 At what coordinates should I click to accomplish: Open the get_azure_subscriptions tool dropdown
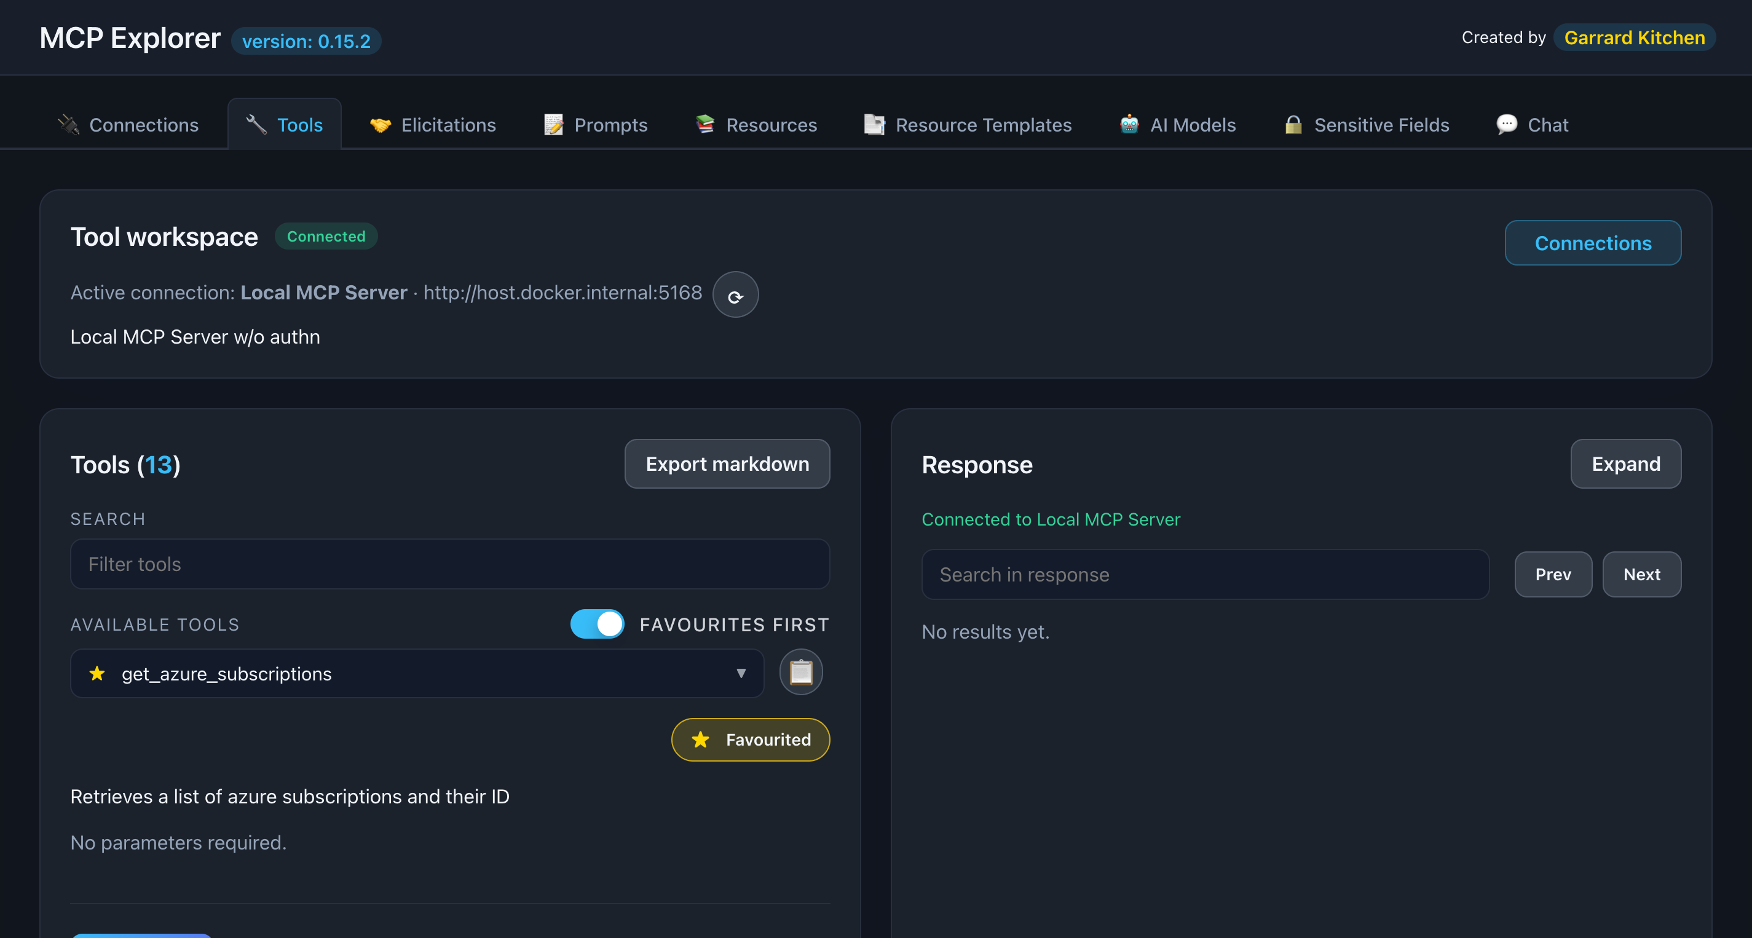[x=416, y=674]
